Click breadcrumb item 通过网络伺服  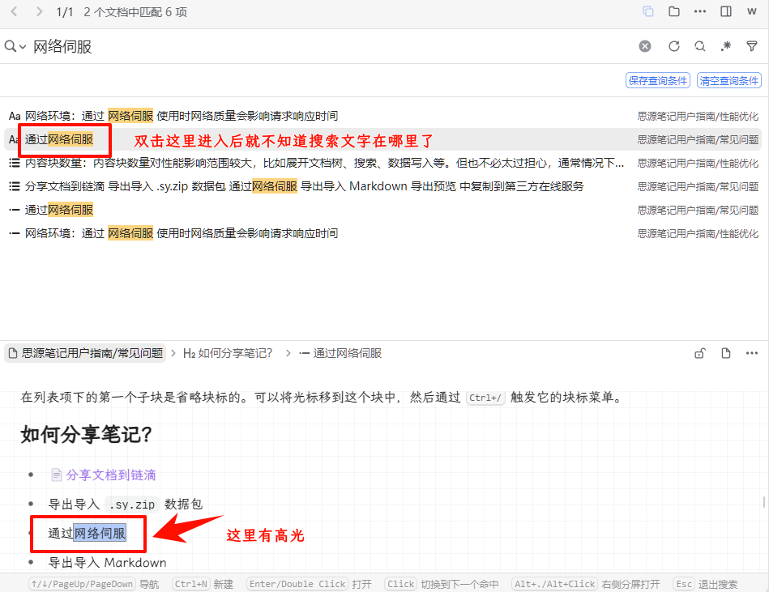point(340,353)
